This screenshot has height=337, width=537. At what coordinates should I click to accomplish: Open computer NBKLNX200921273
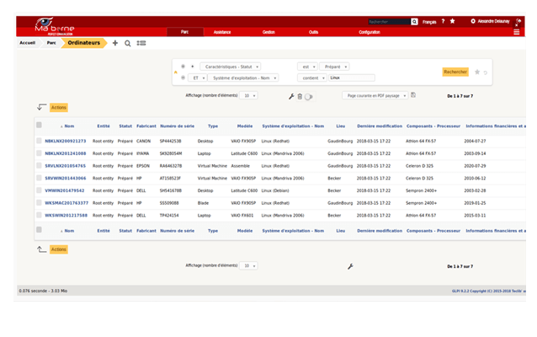(x=66, y=141)
